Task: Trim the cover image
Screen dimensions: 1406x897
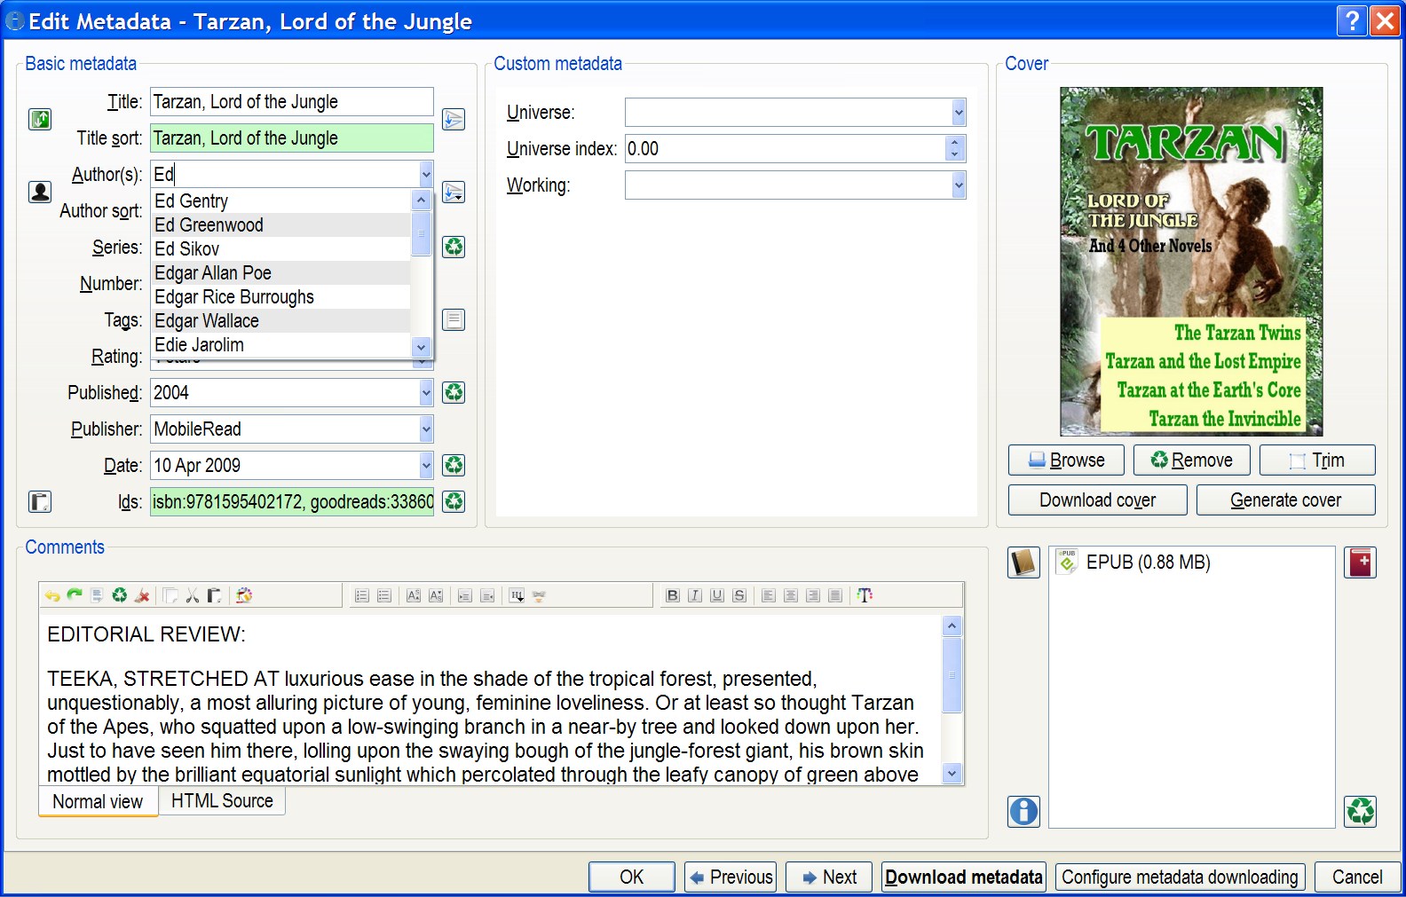Action: (x=1317, y=460)
